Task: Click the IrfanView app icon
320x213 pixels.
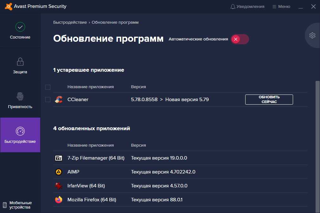Action: pos(59,186)
